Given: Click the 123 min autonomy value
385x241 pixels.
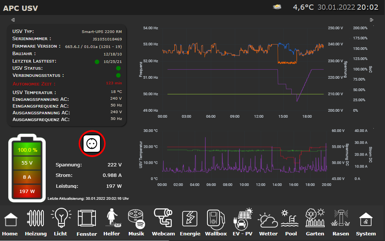Looking at the screenshot, I should click(x=114, y=83).
